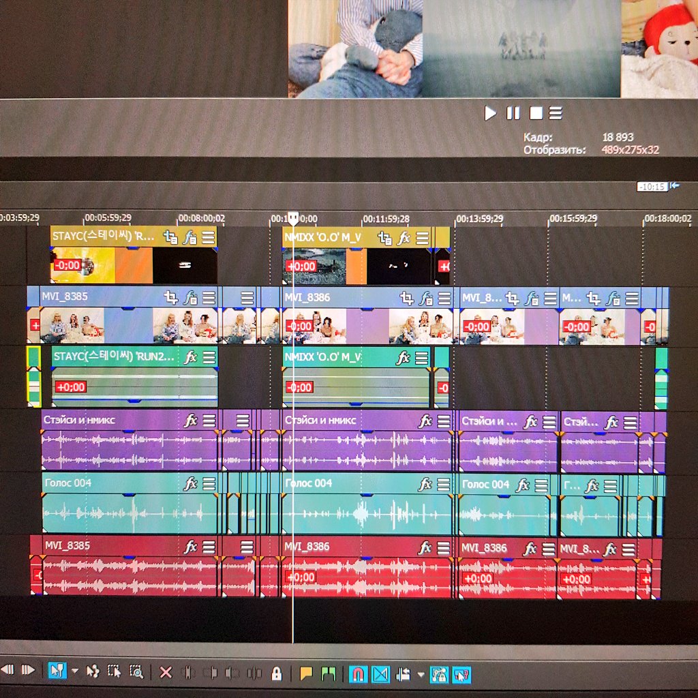Click the Trim End icon
The image size is (698, 698).
coord(232,673)
